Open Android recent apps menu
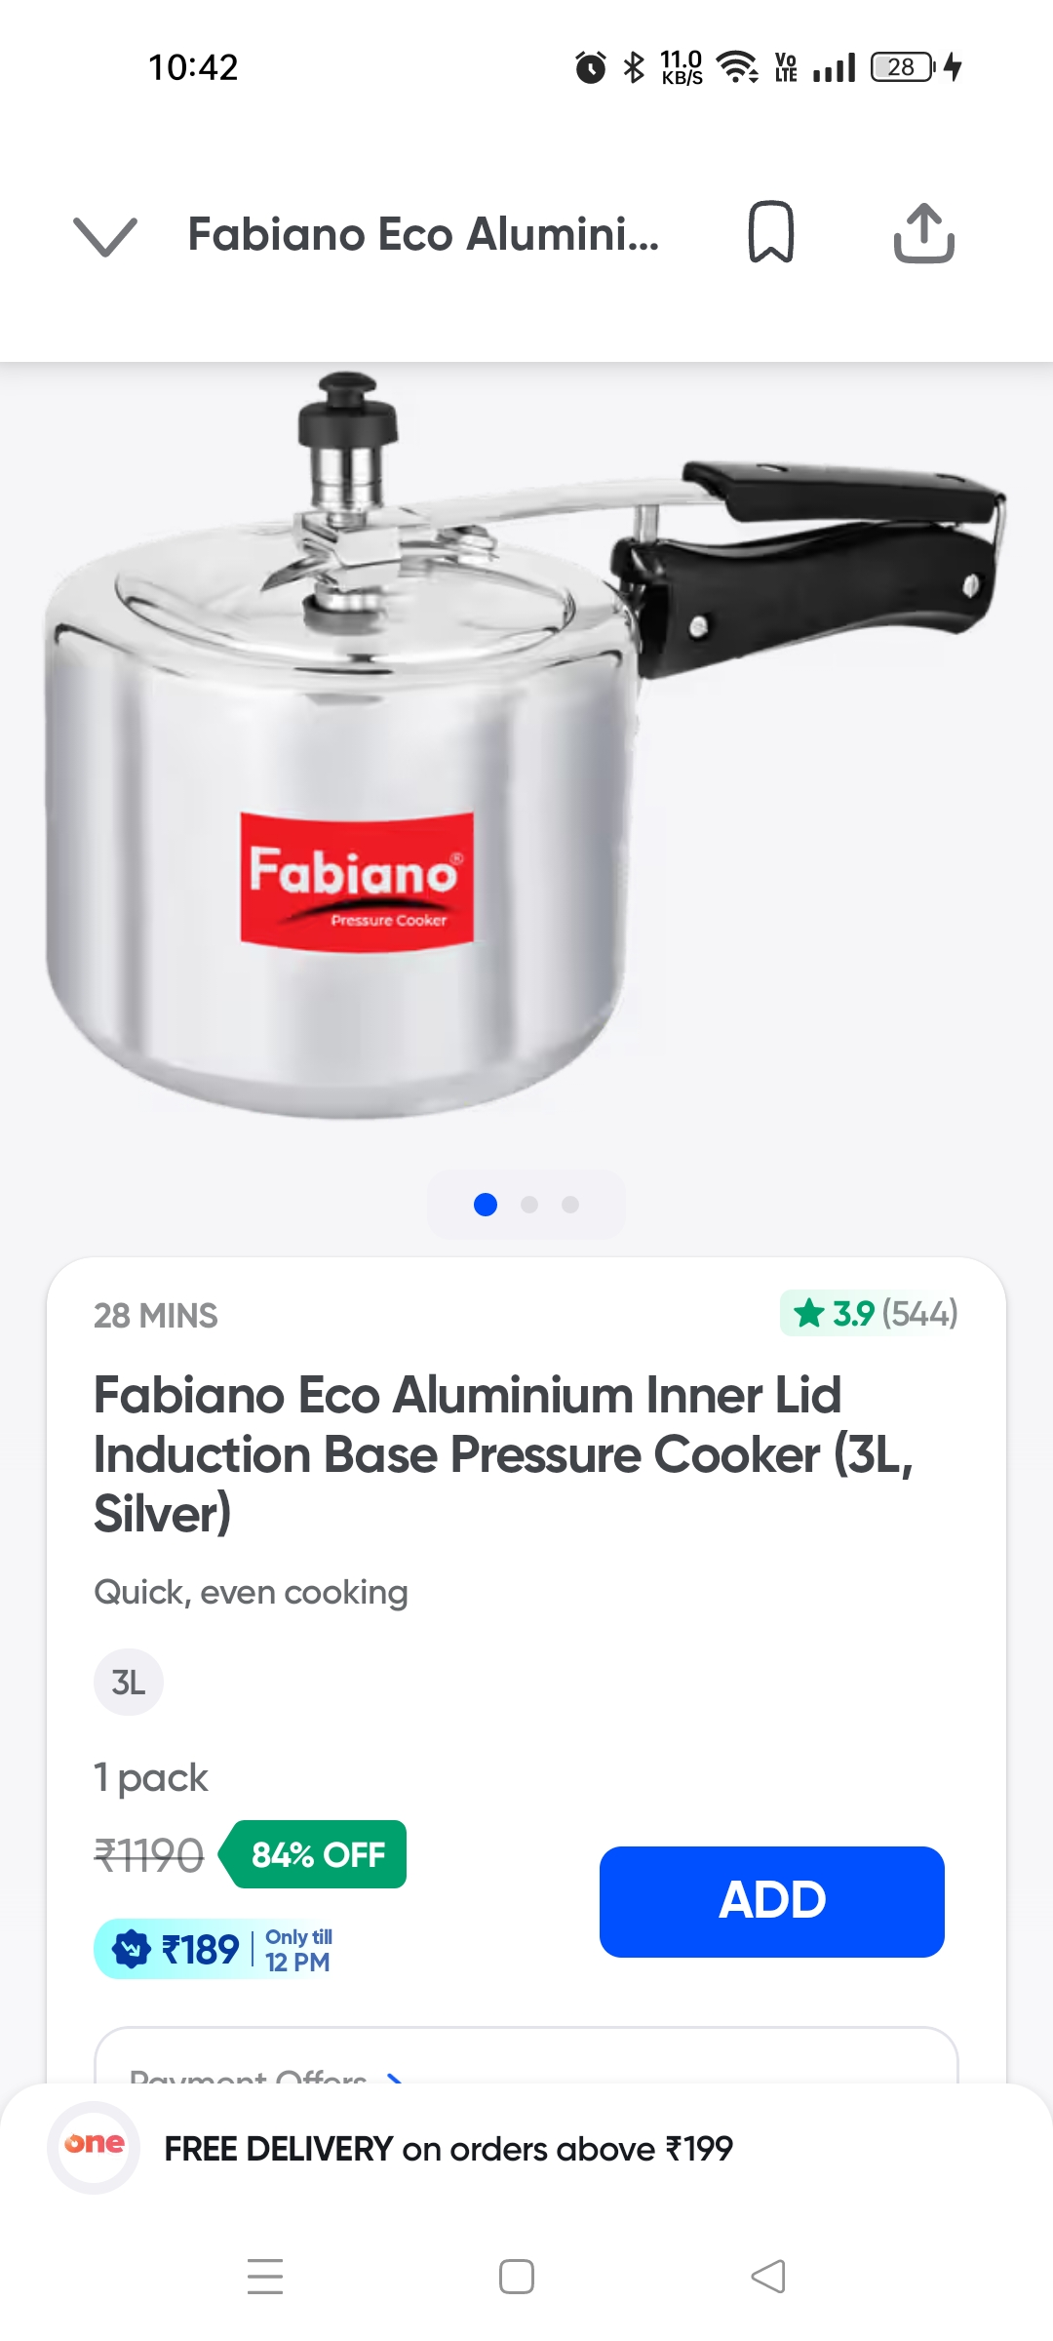The width and height of the screenshot is (1053, 2341). click(265, 2277)
